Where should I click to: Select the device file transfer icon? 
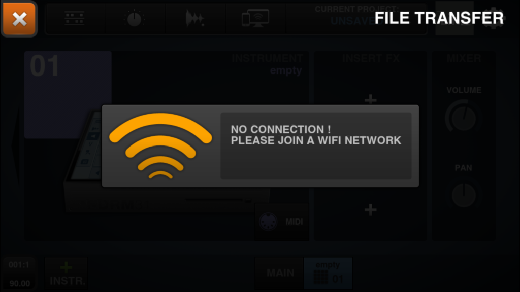click(255, 18)
